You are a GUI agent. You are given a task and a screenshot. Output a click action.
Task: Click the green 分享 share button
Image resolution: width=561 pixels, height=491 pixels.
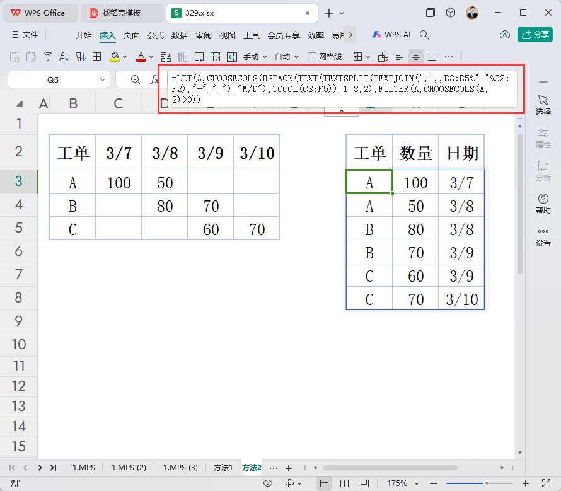[x=535, y=35]
